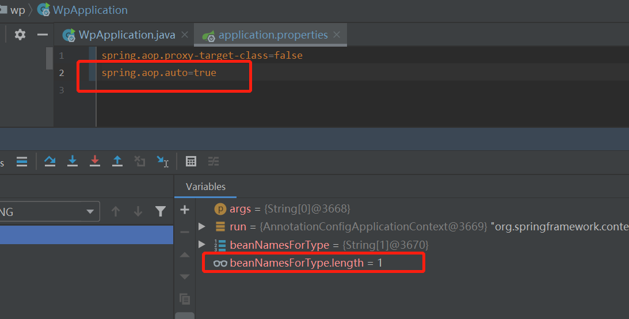Select the args variable row
Image resolution: width=629 pixels, height=319 pixels.
(x=412, y=208)
